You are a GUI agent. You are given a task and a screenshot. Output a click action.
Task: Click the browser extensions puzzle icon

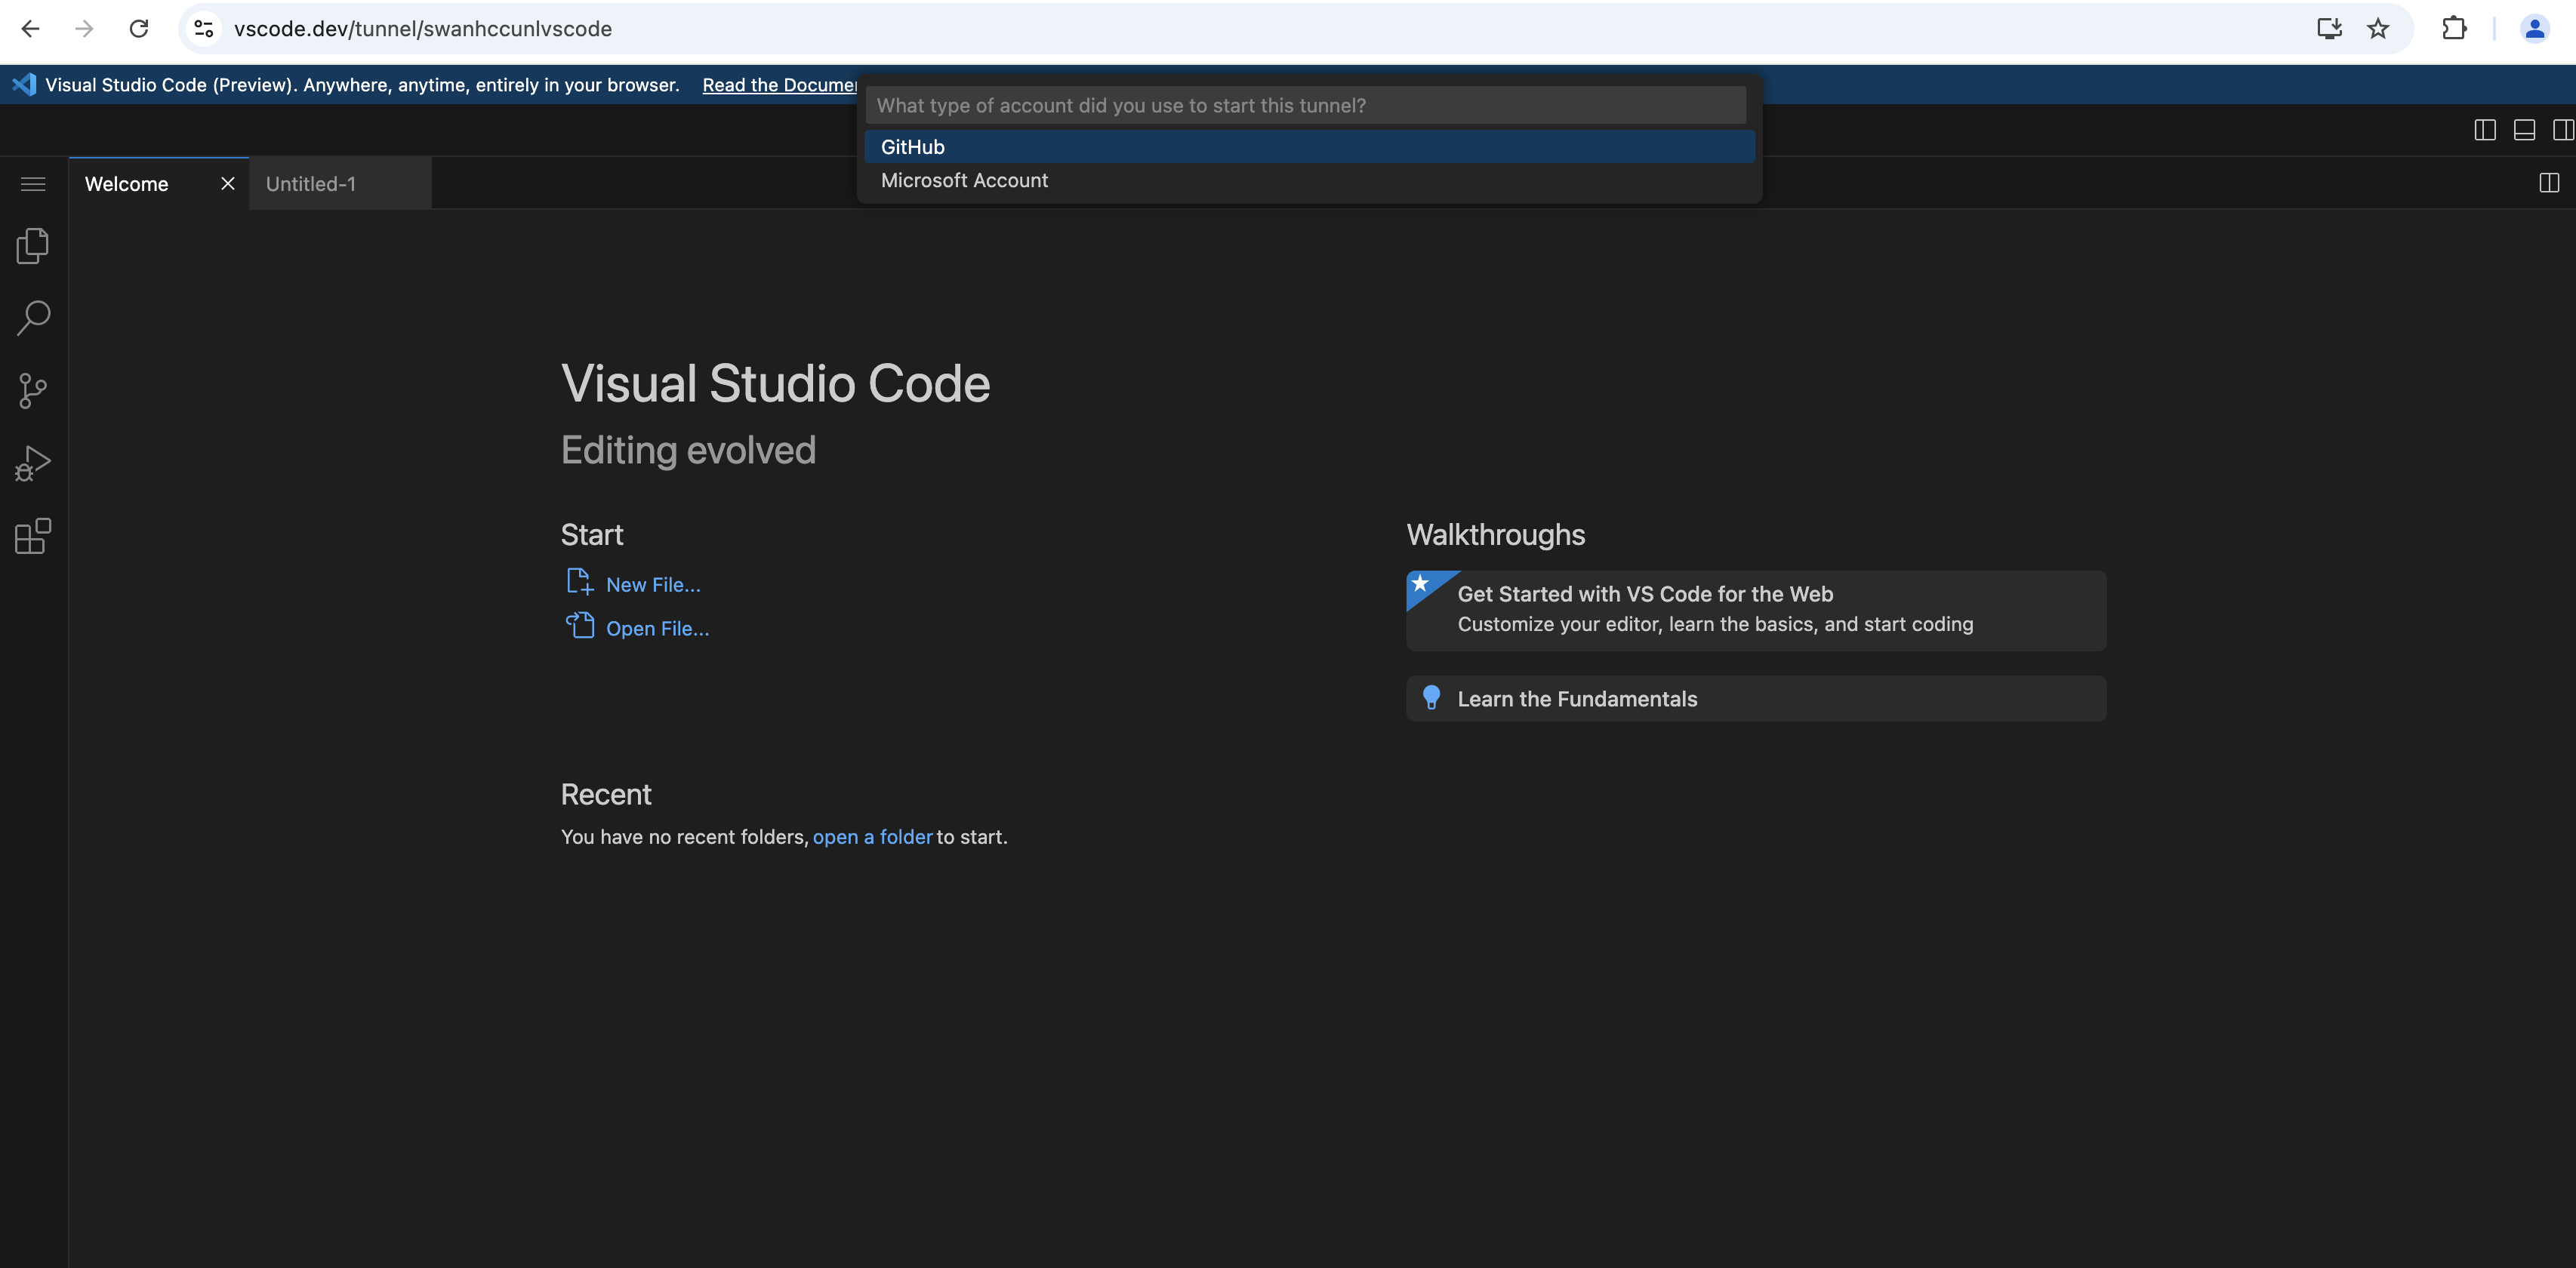tap(2454, 29)
